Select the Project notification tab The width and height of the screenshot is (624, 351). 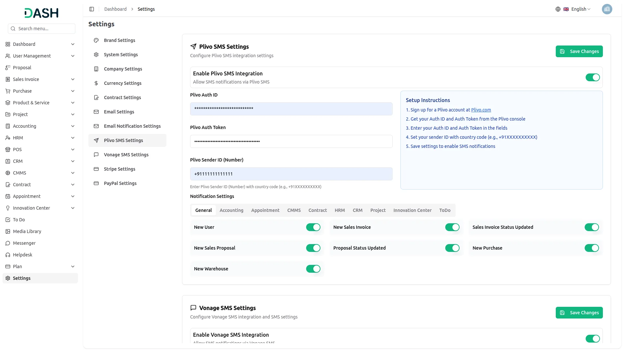[378, 210]
